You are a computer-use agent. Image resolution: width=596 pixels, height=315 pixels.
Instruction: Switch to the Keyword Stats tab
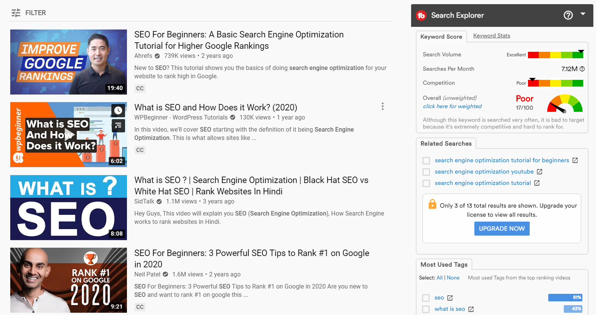(x=491, y=36)
